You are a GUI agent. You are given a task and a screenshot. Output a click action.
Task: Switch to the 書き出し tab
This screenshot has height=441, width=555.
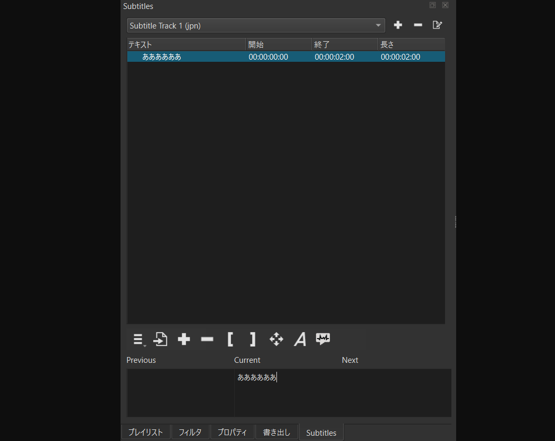click(277, 433)
